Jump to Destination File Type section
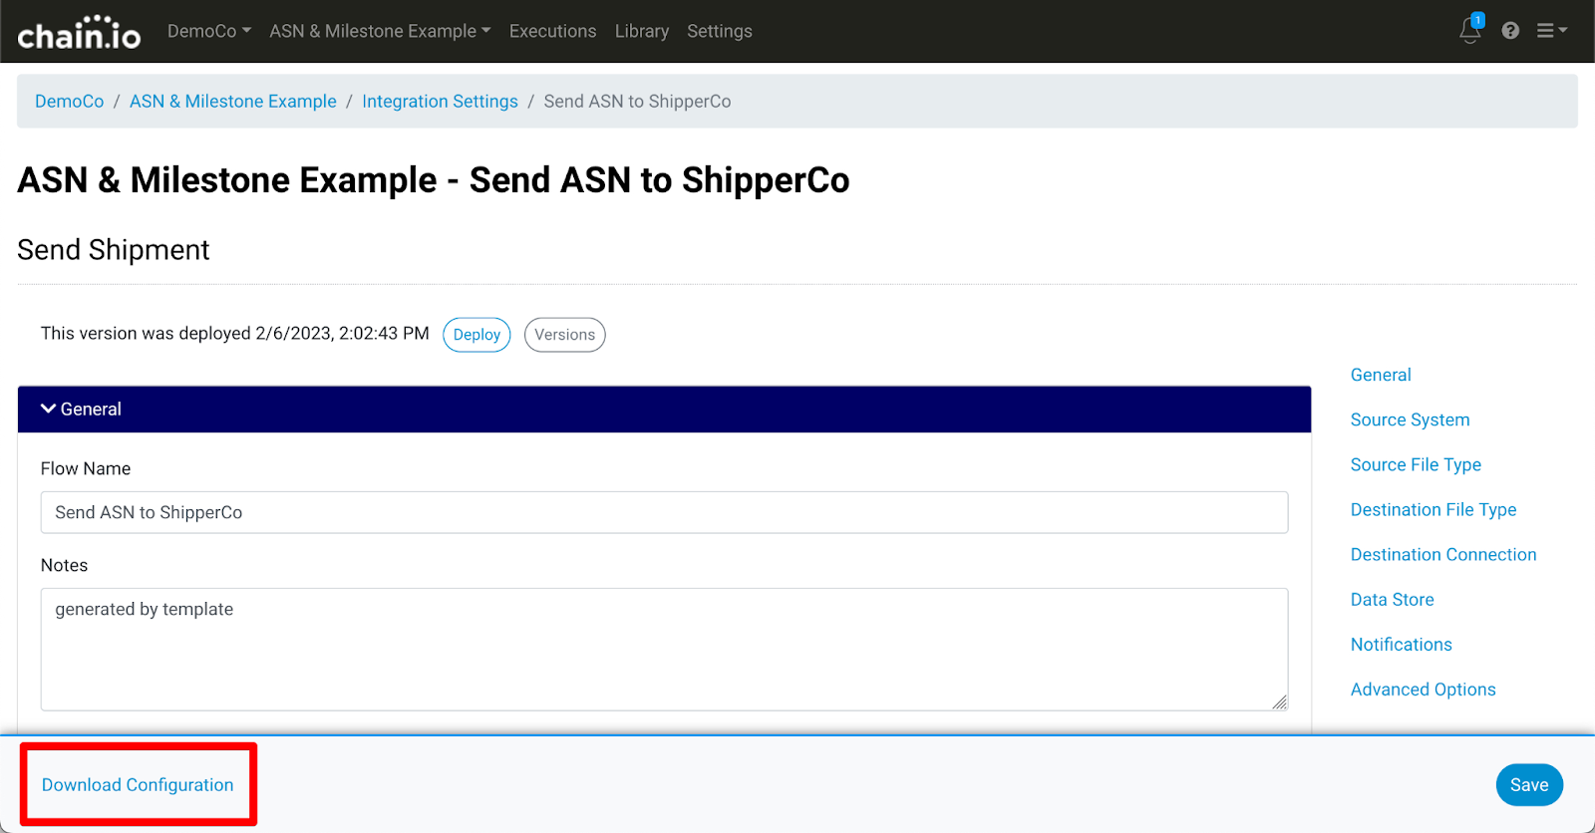Viewport: 1595px width, 833px height. coord(1434,509)
